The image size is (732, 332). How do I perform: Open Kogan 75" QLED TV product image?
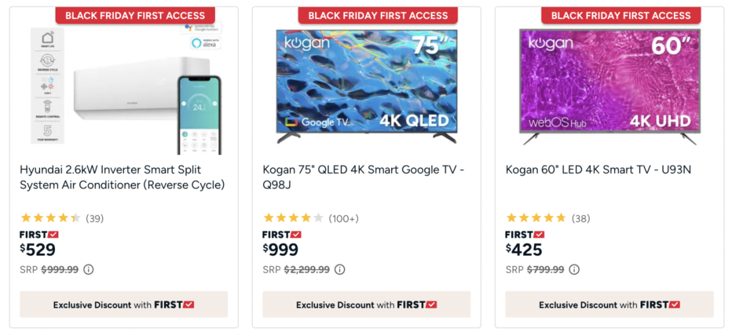pos(367,87)
